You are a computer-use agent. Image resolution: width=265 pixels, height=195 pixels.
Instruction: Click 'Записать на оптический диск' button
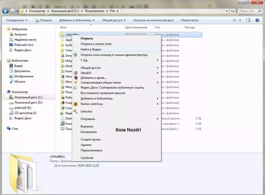click(153, 20)
